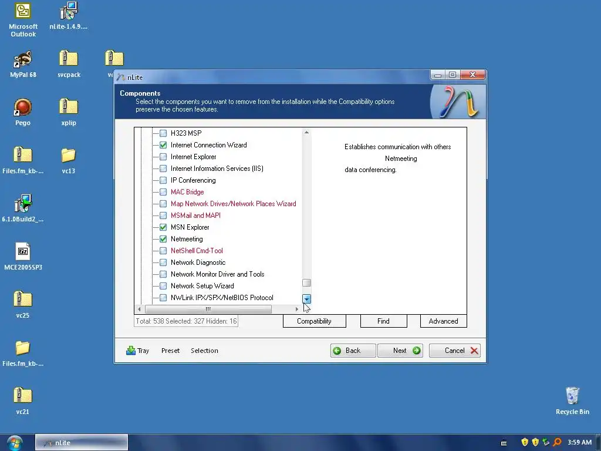The height and width of the screenshot is (451, 601).
Task: Check NWLink IPX/SPX/NetBIOS Protocol box
Action: (163, 298)
